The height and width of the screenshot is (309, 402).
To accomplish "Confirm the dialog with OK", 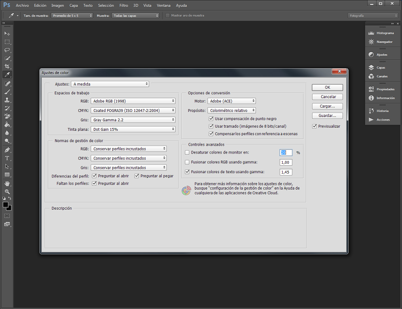I will tap(327, 88).
